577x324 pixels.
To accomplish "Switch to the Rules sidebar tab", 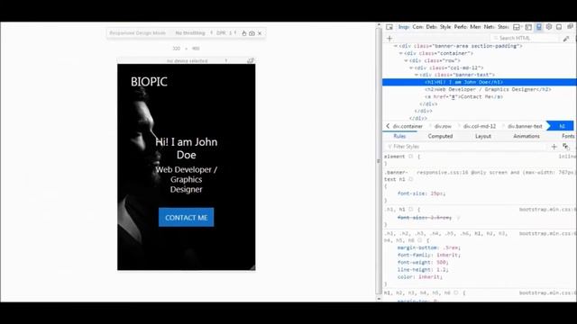I will pyautogui.click(x=399, y=136).
